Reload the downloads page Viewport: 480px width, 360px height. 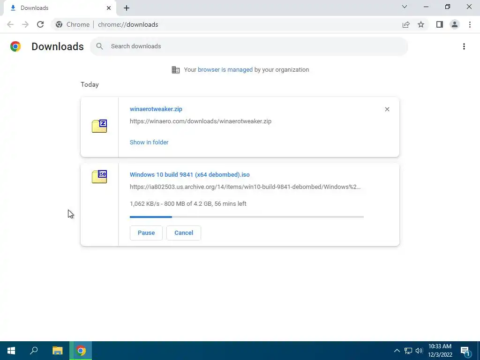click(40, 24)
